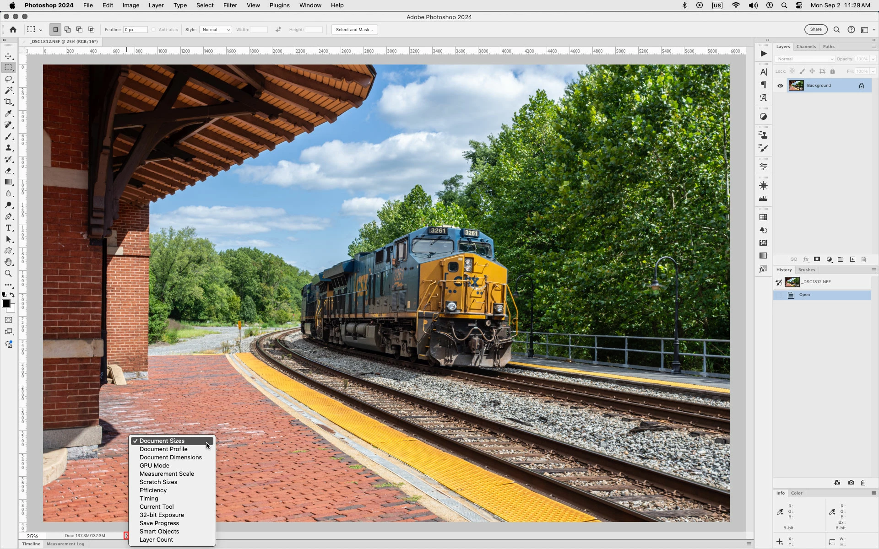Create a new layer with plus icon
Viewport: 879px width, 549px height.
coord(852,259)
